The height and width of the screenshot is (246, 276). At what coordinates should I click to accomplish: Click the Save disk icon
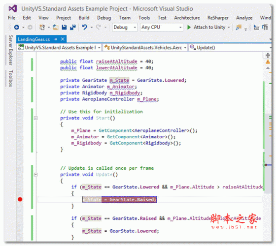coord(64,27)
